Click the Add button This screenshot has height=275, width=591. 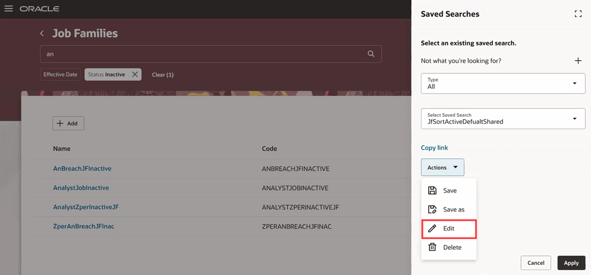point(68,123)
